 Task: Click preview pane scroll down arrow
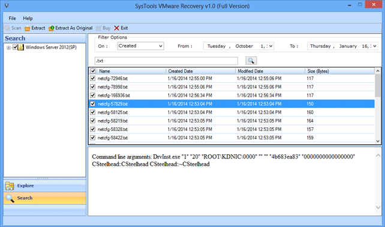tap(378, 208)
